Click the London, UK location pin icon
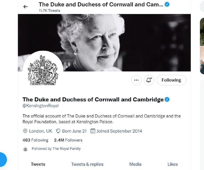 point(25,131)
